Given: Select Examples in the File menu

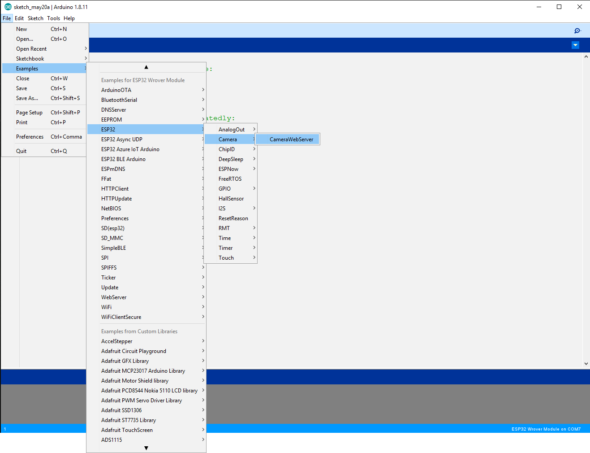Looking at the screenshot, I should click(x=45, y=69).
